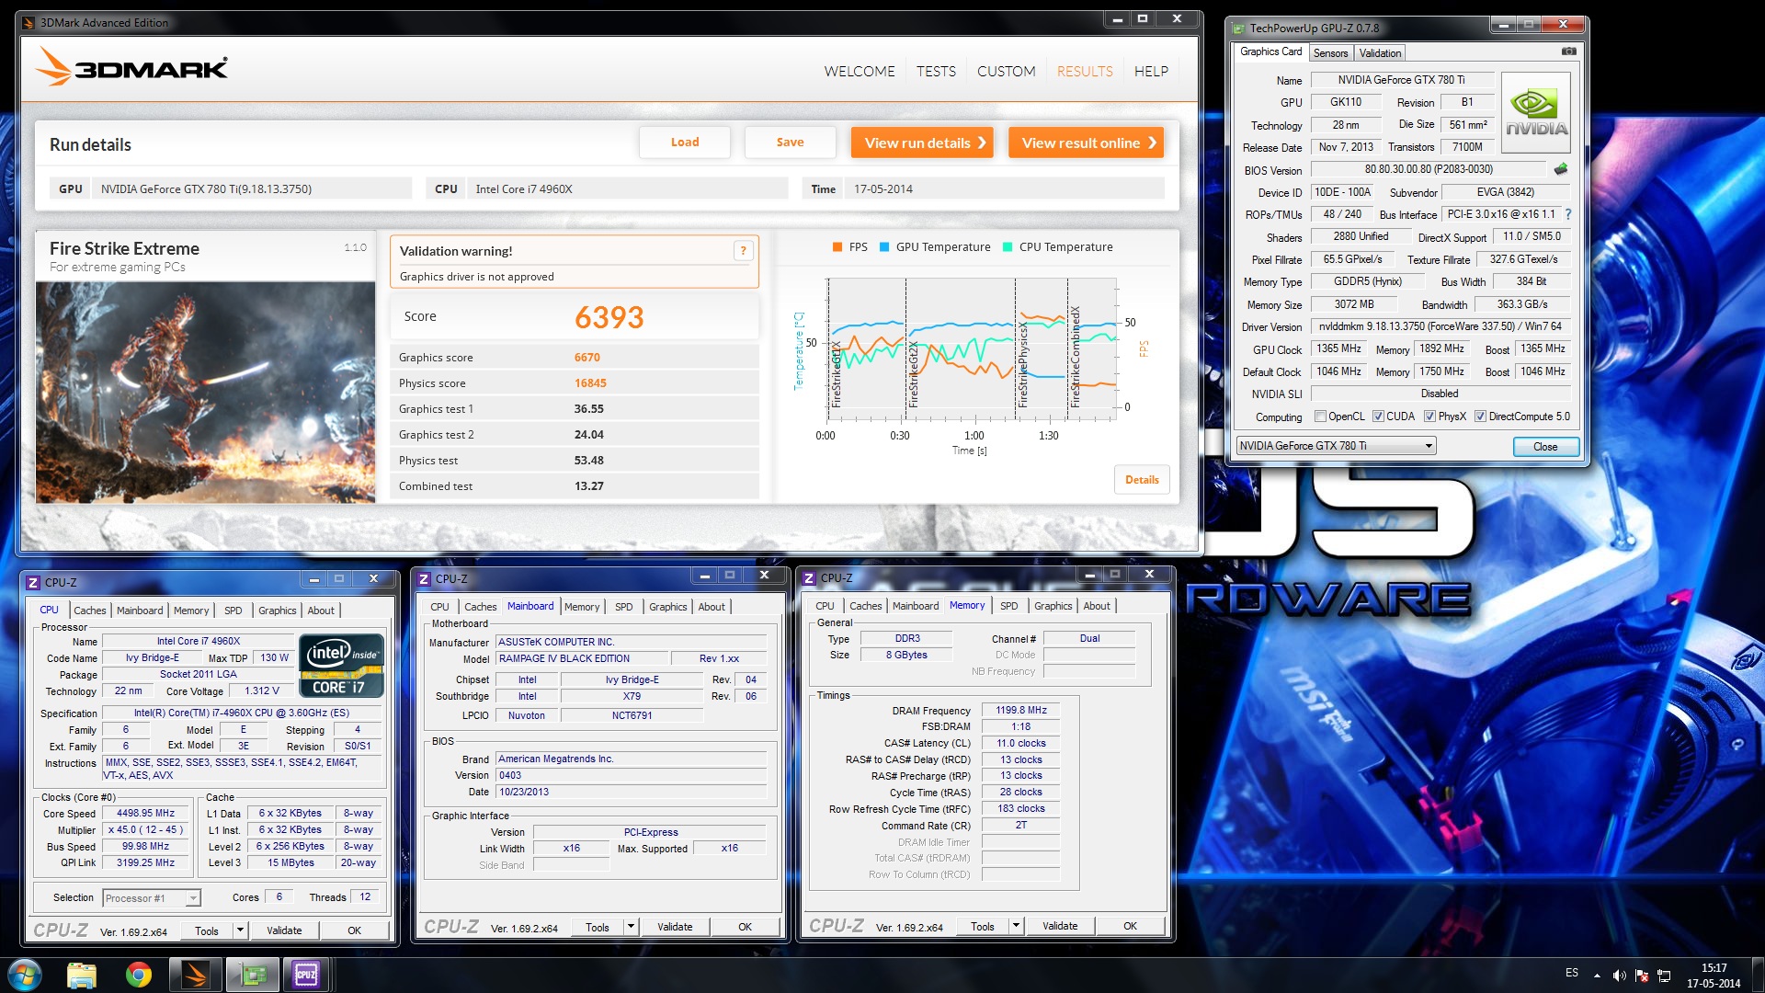Click the CPU Temperature green legend swatch
Viewport: 1765px width, 993px height.
[1008, 247]
